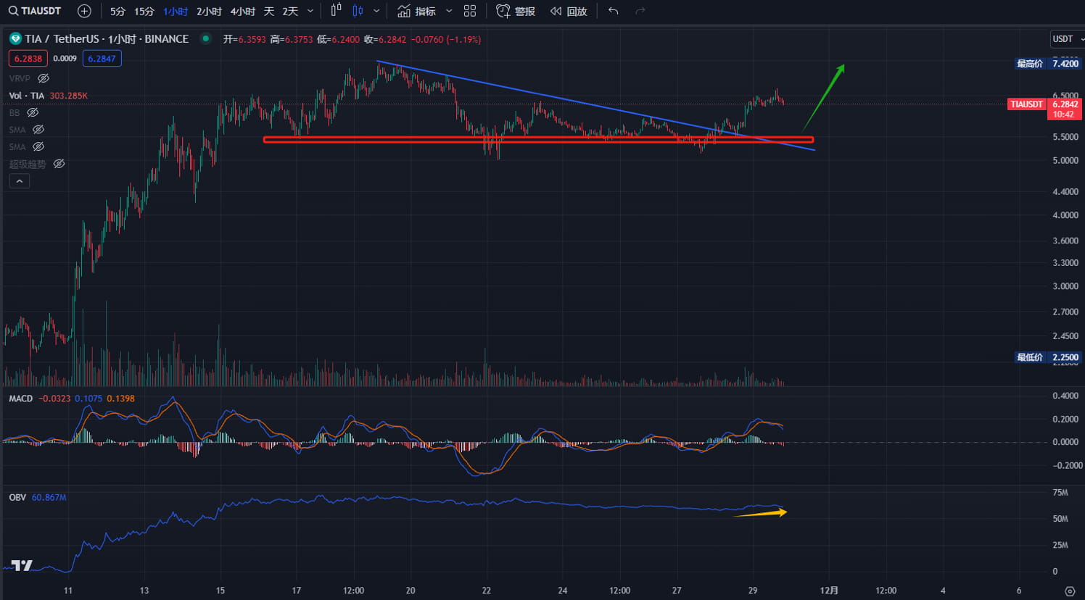Click the Vol value 303.285K

click(69, 96)
